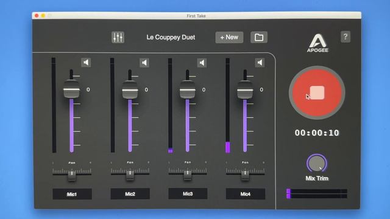The width and height of the screenshot is (390, 219).
Task: Click the Mic1 volume fader handle
Action: pyautogui.click(x=72, y=89)
